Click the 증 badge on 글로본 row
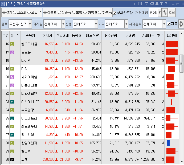The width and height of the screenshot is (184, 165). coord(12,52)
